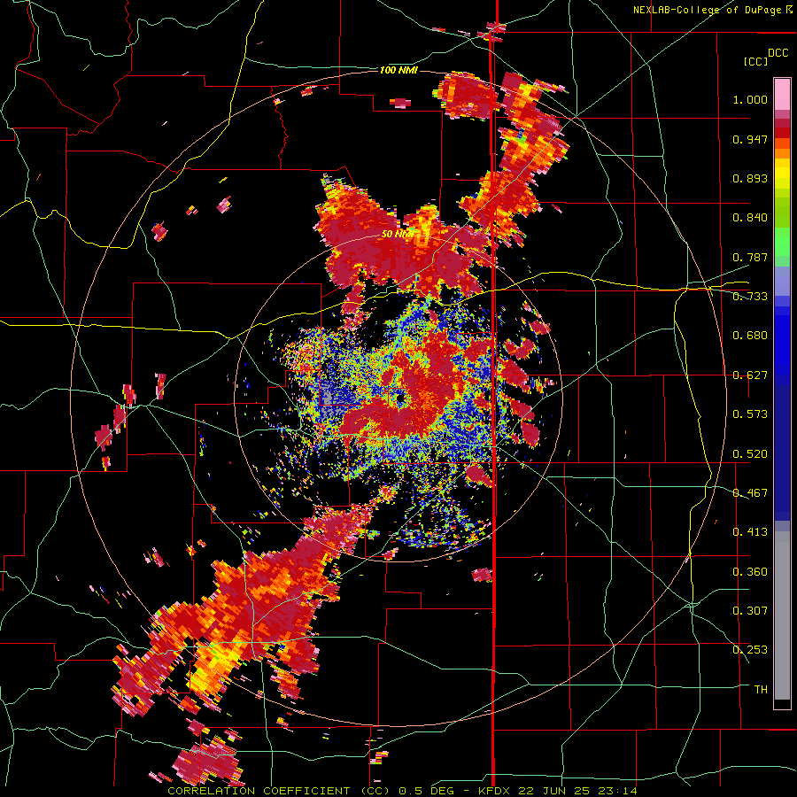Click the 0.893 scale value
The width and height of the screenshot is (797, 797).
[750, 178]
